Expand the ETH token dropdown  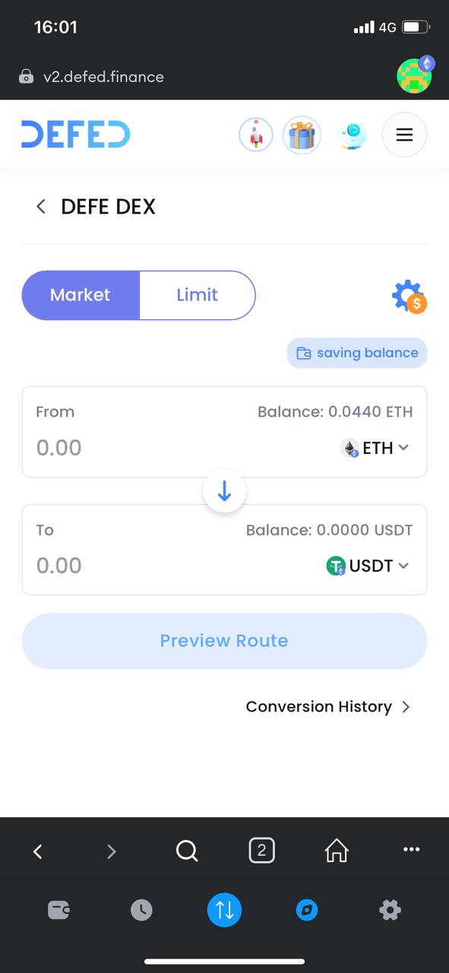[x=375, y=448]
